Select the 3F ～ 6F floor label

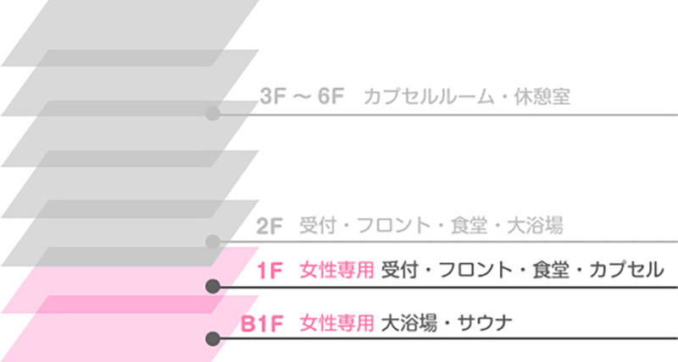pos(303,96)
